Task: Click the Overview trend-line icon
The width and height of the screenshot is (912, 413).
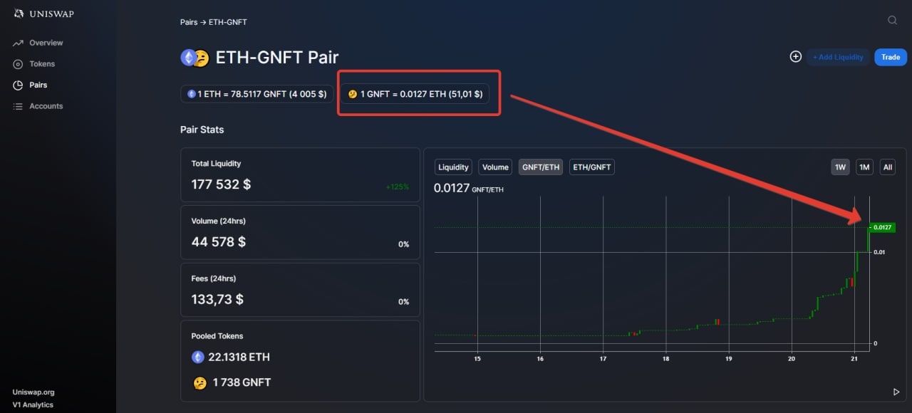Action: (x=18, y=43)
